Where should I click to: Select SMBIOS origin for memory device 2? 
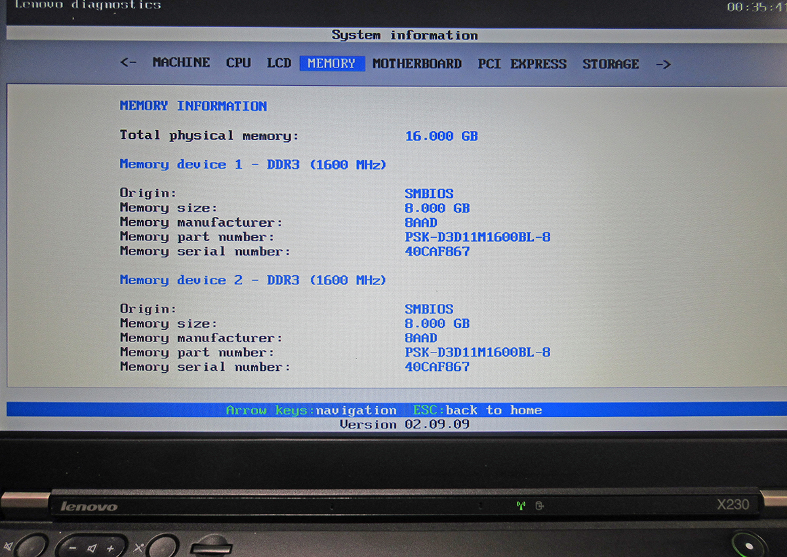click(430, 309)
